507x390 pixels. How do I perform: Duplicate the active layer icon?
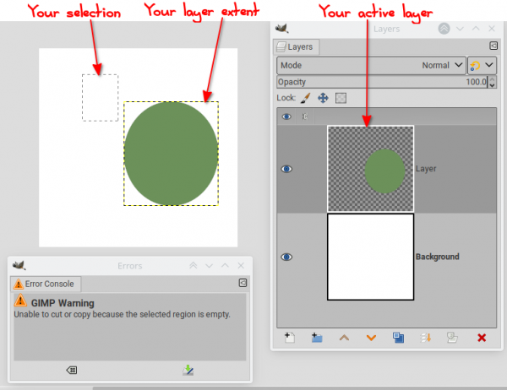tap(398, 338)
